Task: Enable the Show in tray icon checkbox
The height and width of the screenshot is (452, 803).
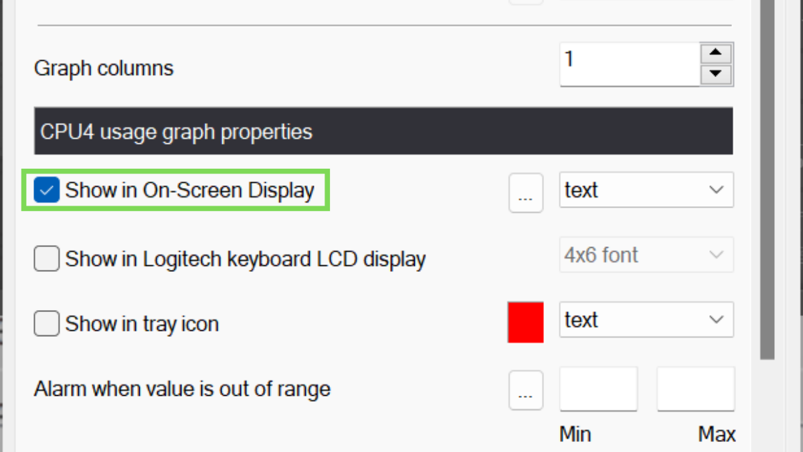Action: 47,325
